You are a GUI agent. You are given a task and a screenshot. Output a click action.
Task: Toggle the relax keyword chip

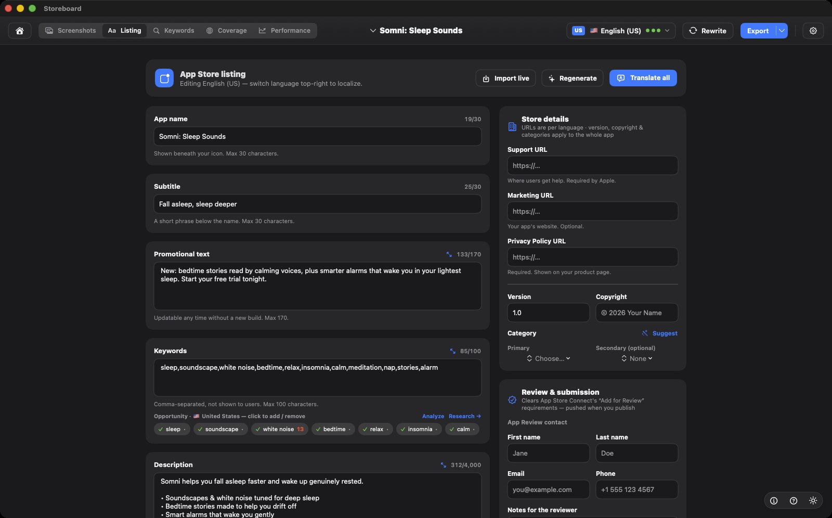(x=375, y=429)
